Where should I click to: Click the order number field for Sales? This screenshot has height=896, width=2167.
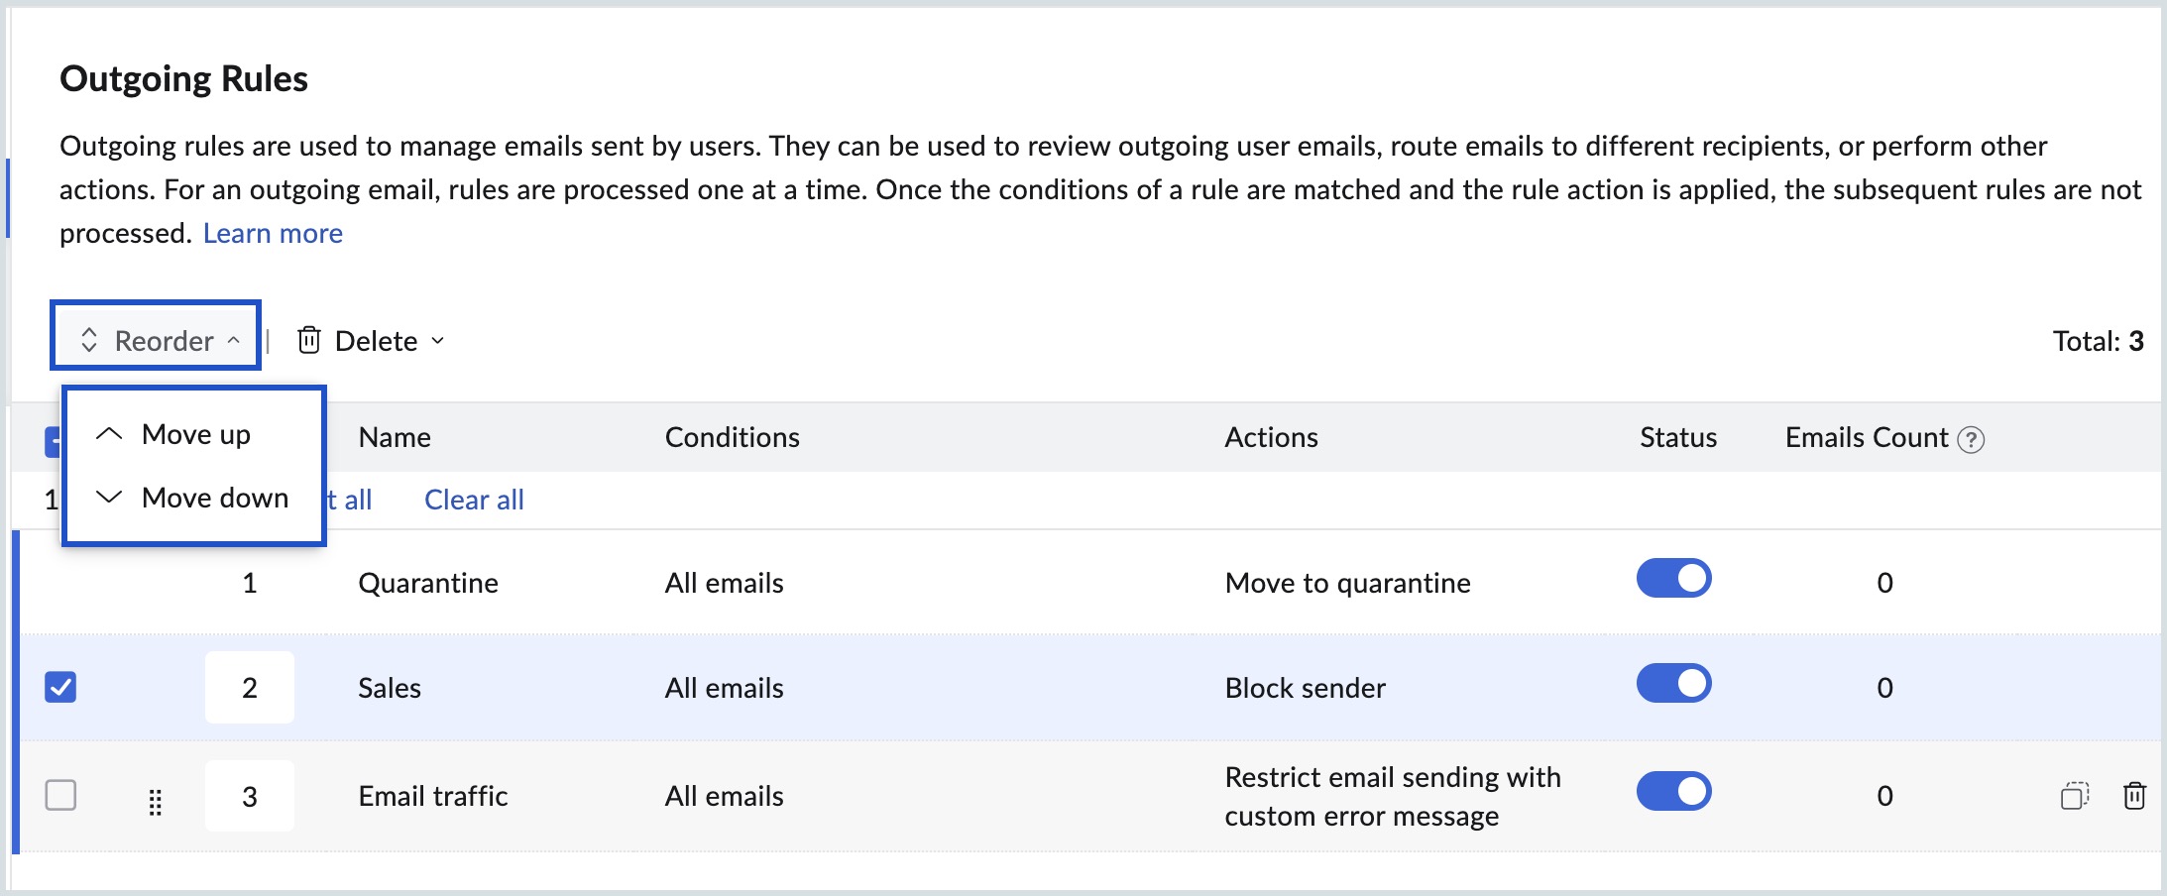250,687
